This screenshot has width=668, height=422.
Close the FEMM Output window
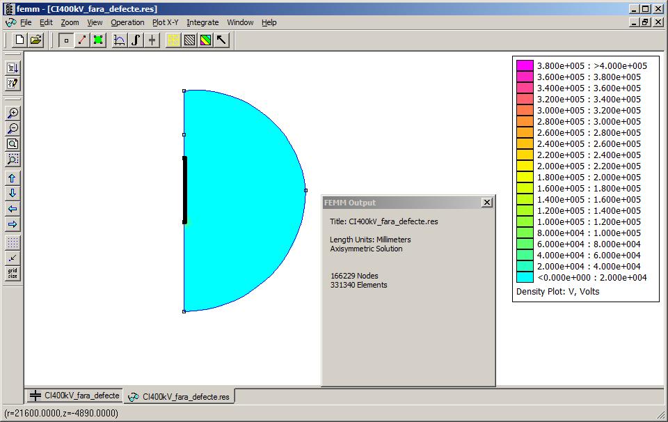click(487, 203)
